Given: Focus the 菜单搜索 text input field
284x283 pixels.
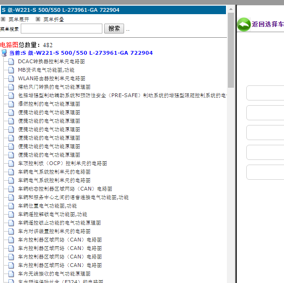Looking at the screenshot, I should (62, 29).
